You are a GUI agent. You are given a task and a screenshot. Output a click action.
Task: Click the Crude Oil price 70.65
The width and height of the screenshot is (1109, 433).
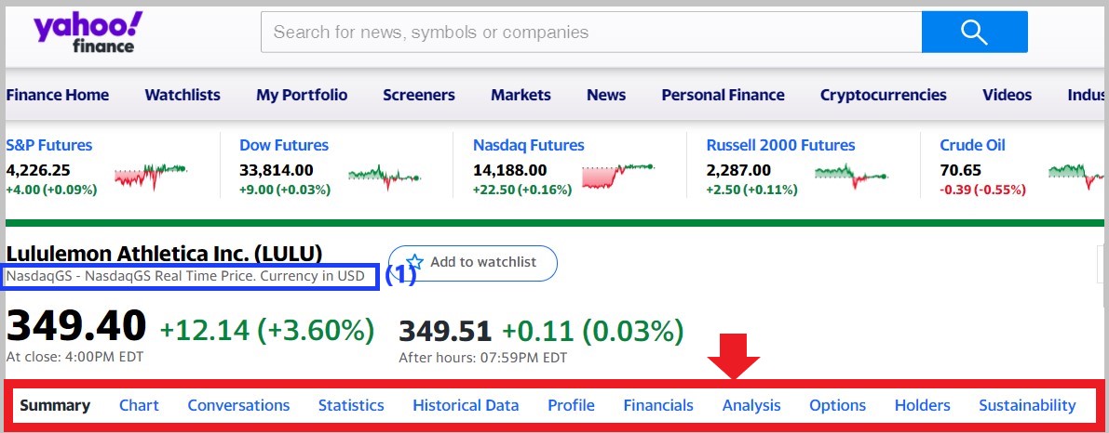point(960,170)
